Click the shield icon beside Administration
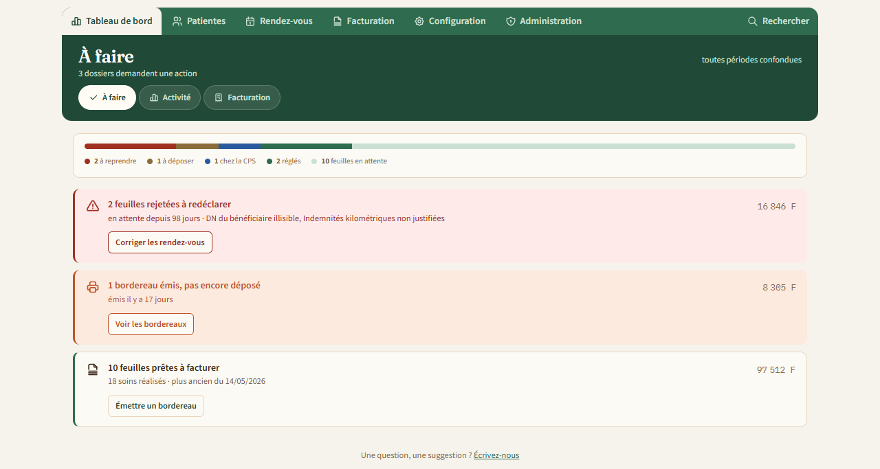The image size is (880, 469). 511,21
